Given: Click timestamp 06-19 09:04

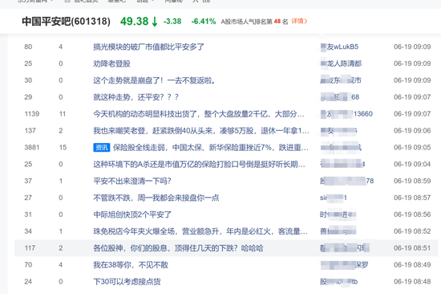Looking at the screenshot, I should tap(412, 164).
